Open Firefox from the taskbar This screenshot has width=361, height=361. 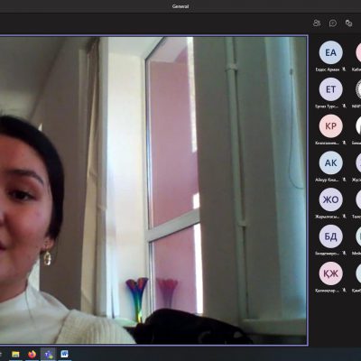(32, 355)
